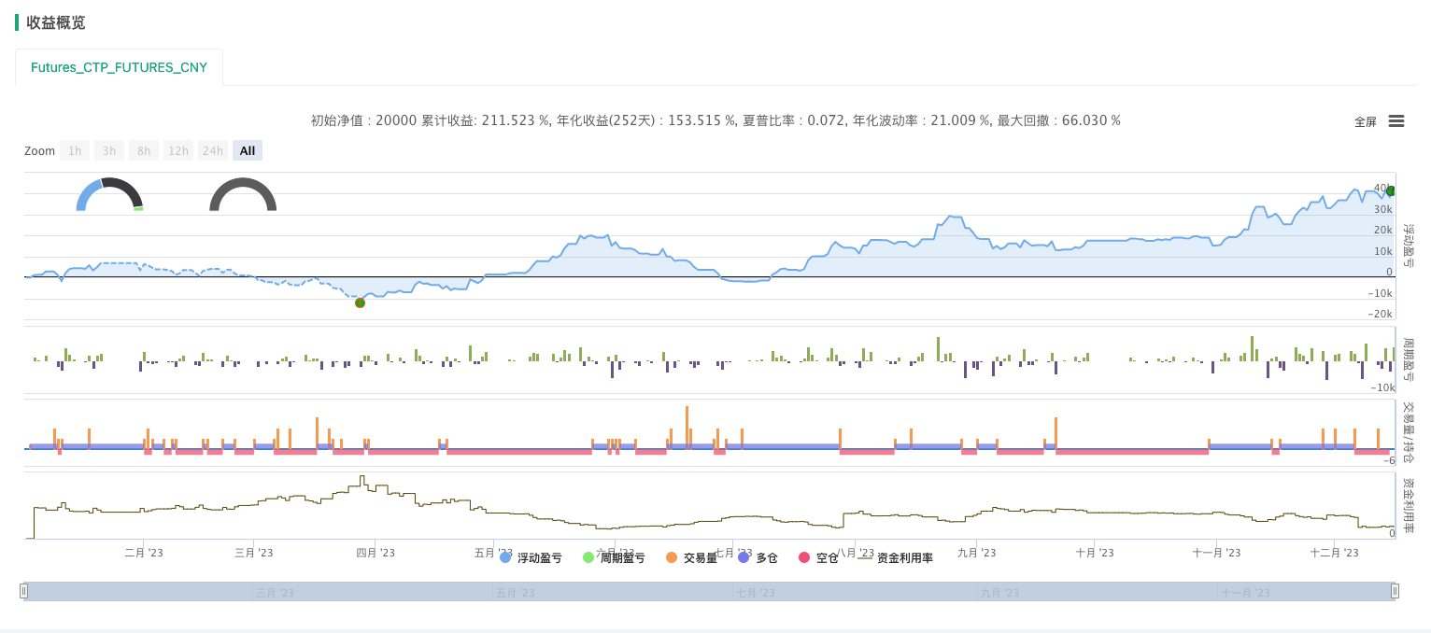Select the 8h zoom option
This screenshot has width=1431, height=633.
[x=143, y=150]
